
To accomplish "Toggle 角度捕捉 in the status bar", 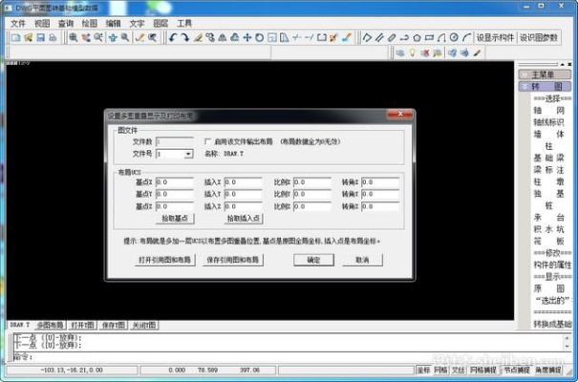I will pyautogui.click(x=548, y=370).
